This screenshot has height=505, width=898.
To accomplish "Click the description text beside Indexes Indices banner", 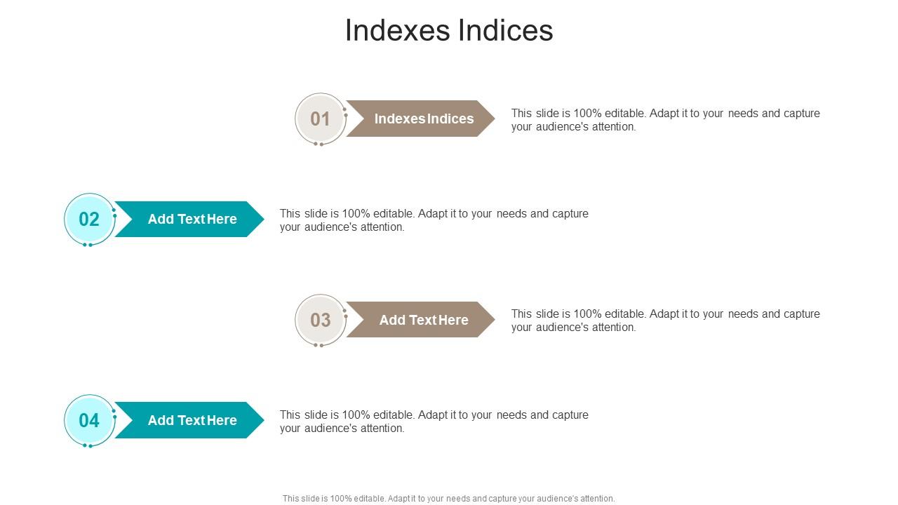I will [665, 120].
